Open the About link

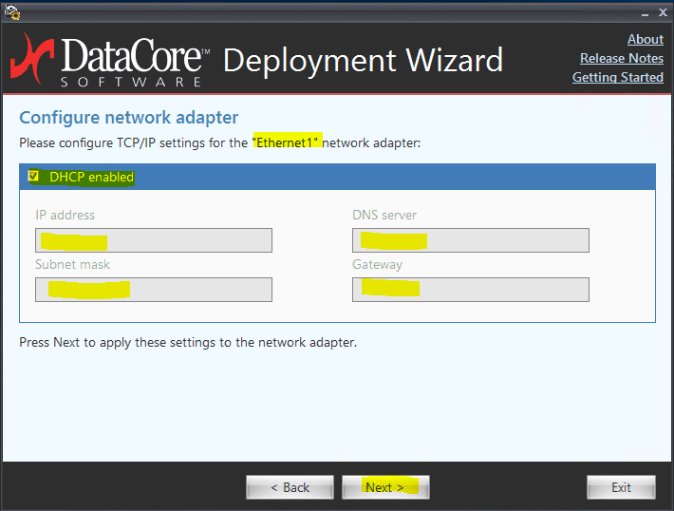645,39
